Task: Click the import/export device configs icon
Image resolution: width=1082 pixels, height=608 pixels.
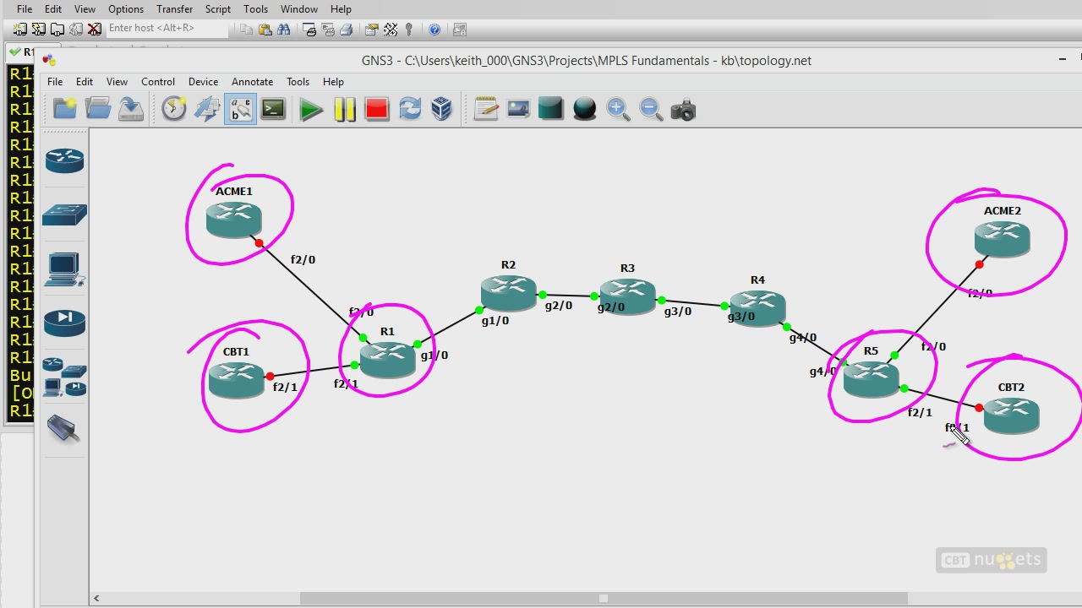Action: (x=207, y=109)
